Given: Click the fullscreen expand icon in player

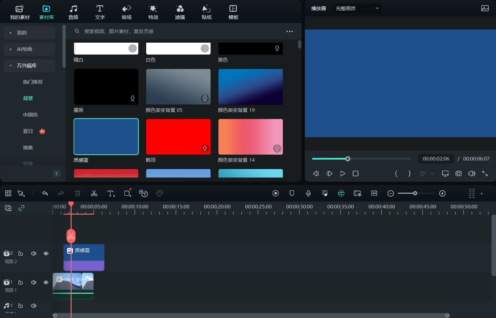Looking at the screenshot, I should click(x=485, y=173).
